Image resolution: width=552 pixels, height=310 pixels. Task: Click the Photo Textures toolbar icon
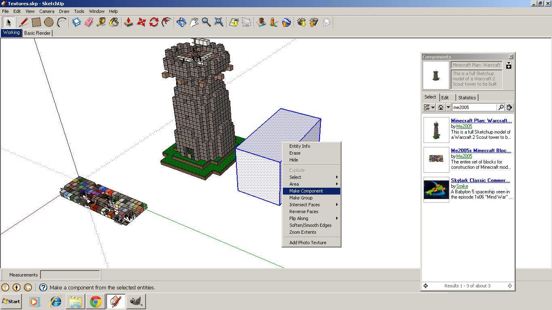[274, 22]
